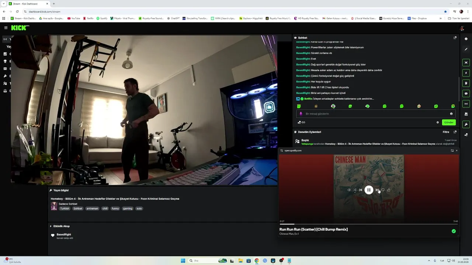472x265 pixels.
Task: Open the trophy achievements sidebar icon
Action: click(5, 61)
